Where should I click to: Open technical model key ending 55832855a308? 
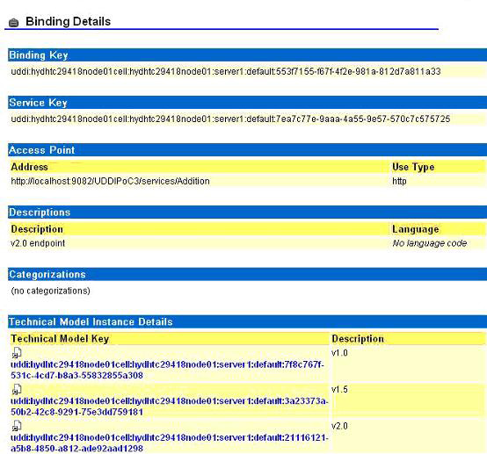pos(167,370)
